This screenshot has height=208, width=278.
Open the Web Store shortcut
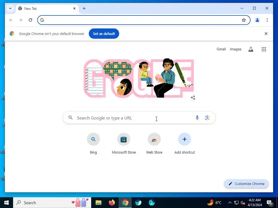click(x=154, y=144)
